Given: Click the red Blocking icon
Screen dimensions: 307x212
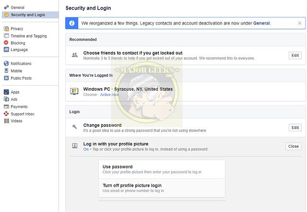Looking at the screenshot, I should point(6,43).
